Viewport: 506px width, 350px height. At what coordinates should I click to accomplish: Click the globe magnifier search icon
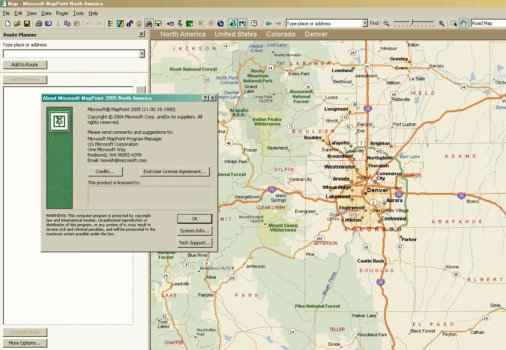click(221, 24)
